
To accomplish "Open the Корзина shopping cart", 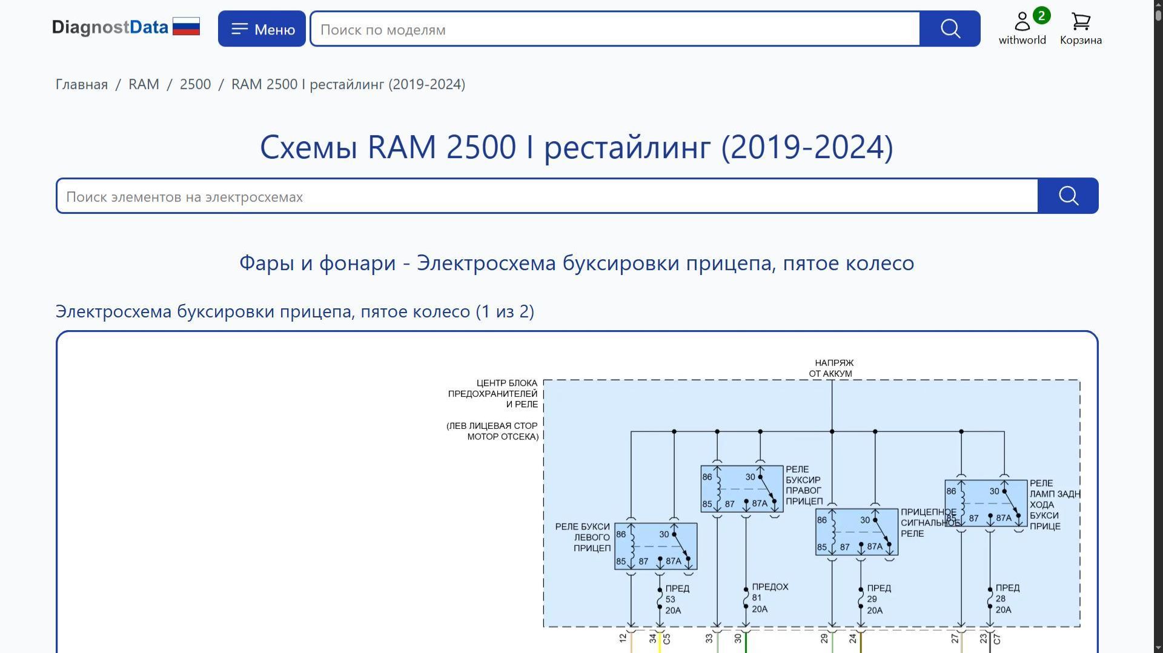I will pos(1081,28).
